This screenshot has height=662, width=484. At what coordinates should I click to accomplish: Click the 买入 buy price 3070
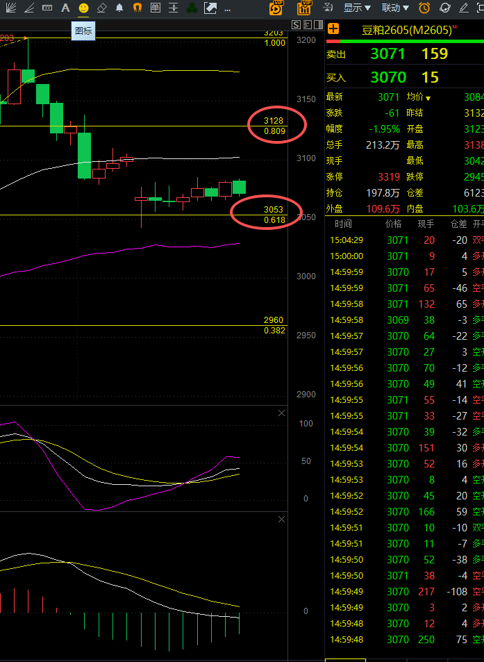[x=388, y=77]
